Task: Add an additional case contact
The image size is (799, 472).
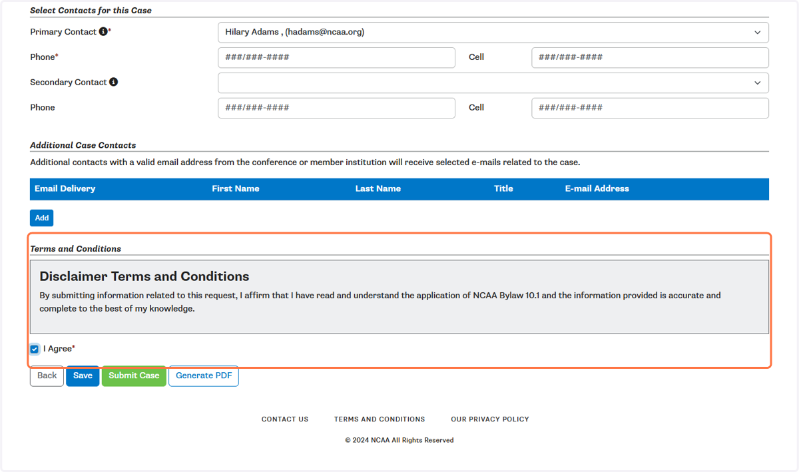Action: pyautogui.click(x=42, y=218)
